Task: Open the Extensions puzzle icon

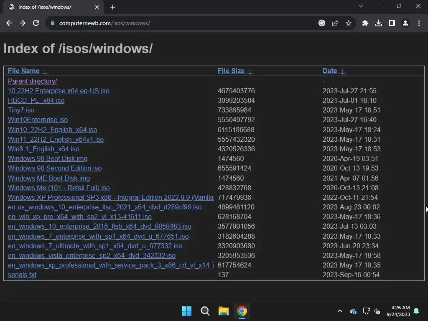Action: tap(365, 23)
